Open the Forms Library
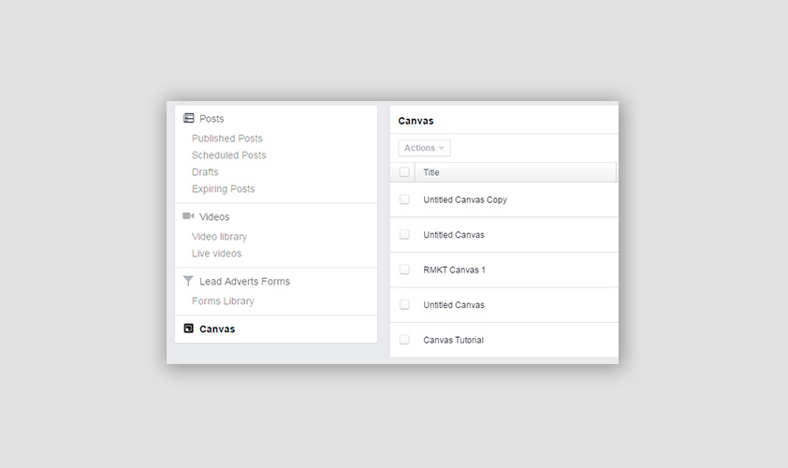788x468 pixels. coord(223,301)
